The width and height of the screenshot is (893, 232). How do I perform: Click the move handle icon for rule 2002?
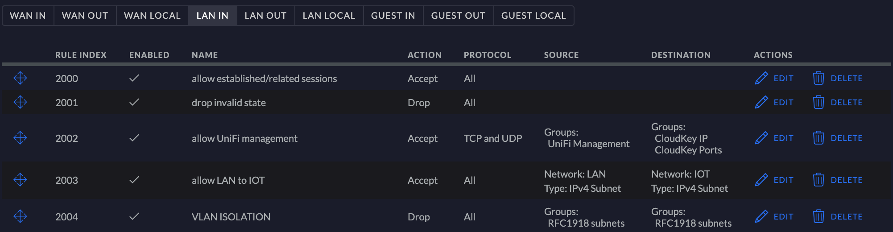(x=20, y=138)
